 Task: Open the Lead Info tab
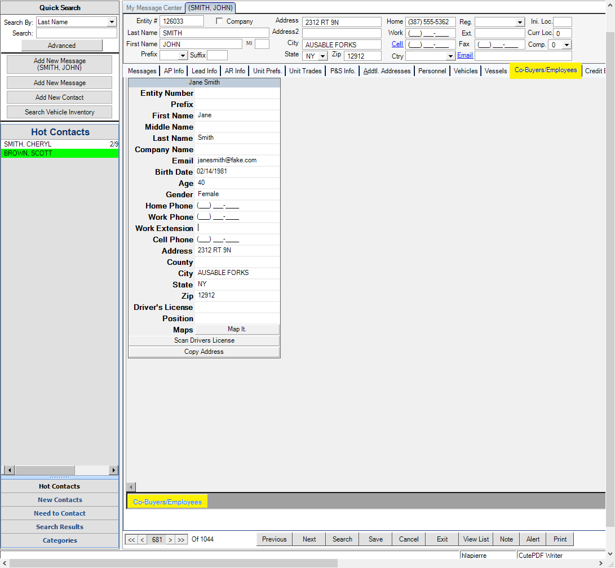204,71
